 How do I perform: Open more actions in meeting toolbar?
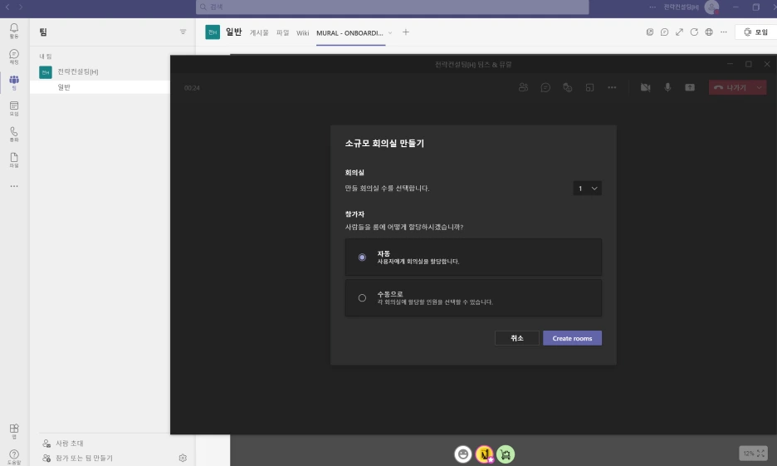click(612, 88)
